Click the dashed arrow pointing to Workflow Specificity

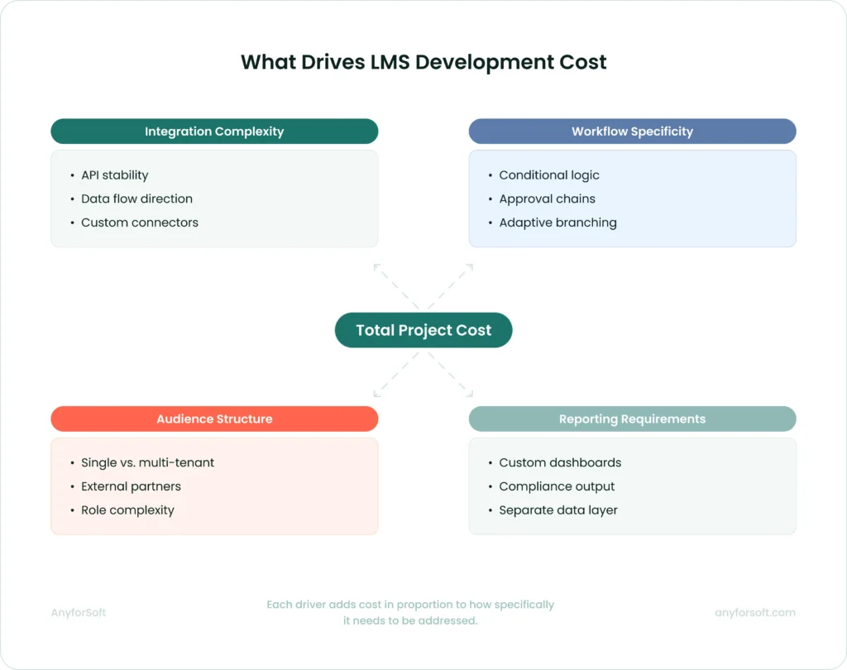pyautogui.click(x=458, y=280)
